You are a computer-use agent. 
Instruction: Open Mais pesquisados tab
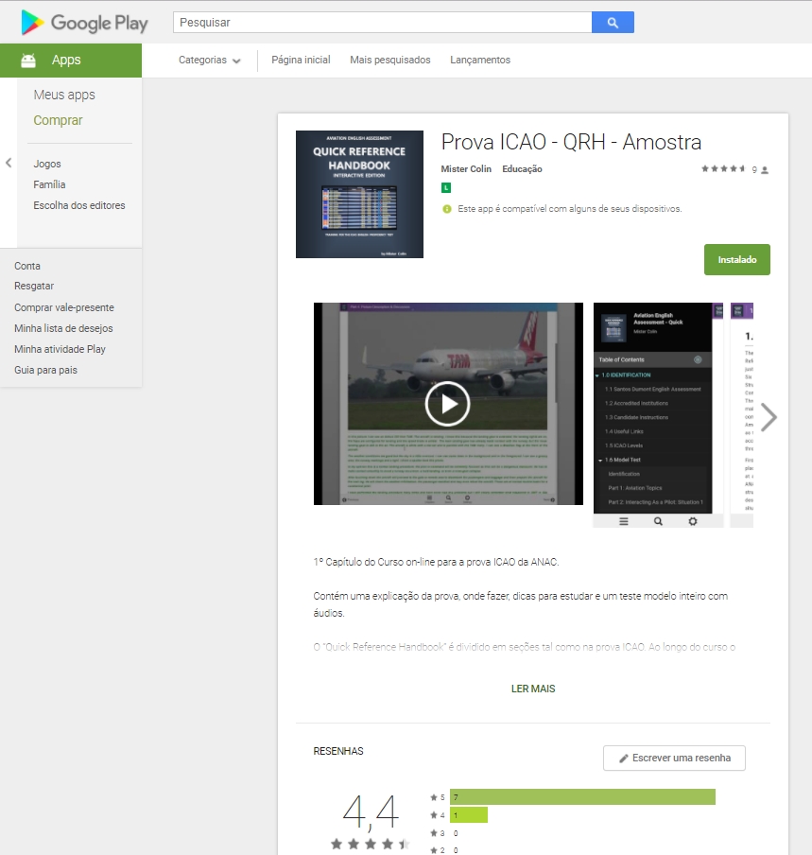pos(390,60)
